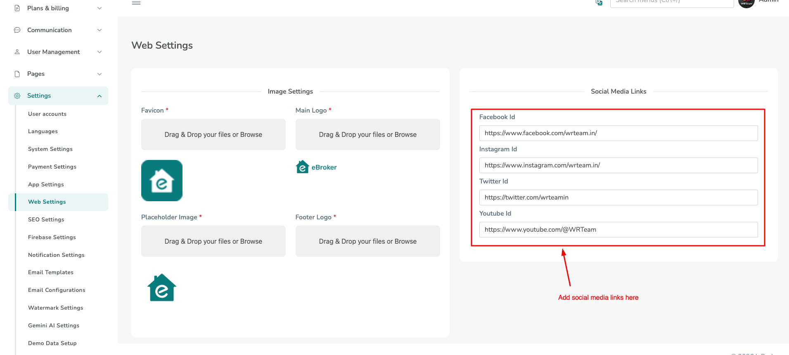The height and width of the screenshot is (355, 789).
Task: Expand the Plans & billing chevron
Action: pyautogui.click(x=100, y=8)
